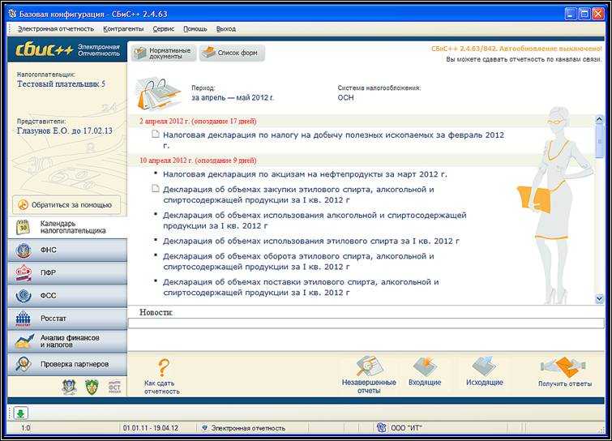
Task: Click the scroll down arrow of calendar list
Action: pyautogui.click(x=600, y=298)
